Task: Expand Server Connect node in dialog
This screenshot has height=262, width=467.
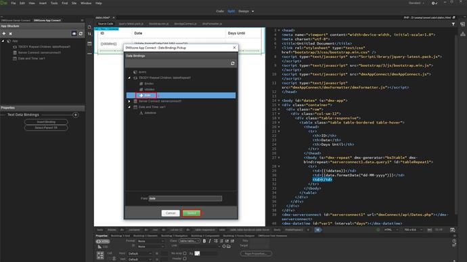Action: [x=129, y=101]
